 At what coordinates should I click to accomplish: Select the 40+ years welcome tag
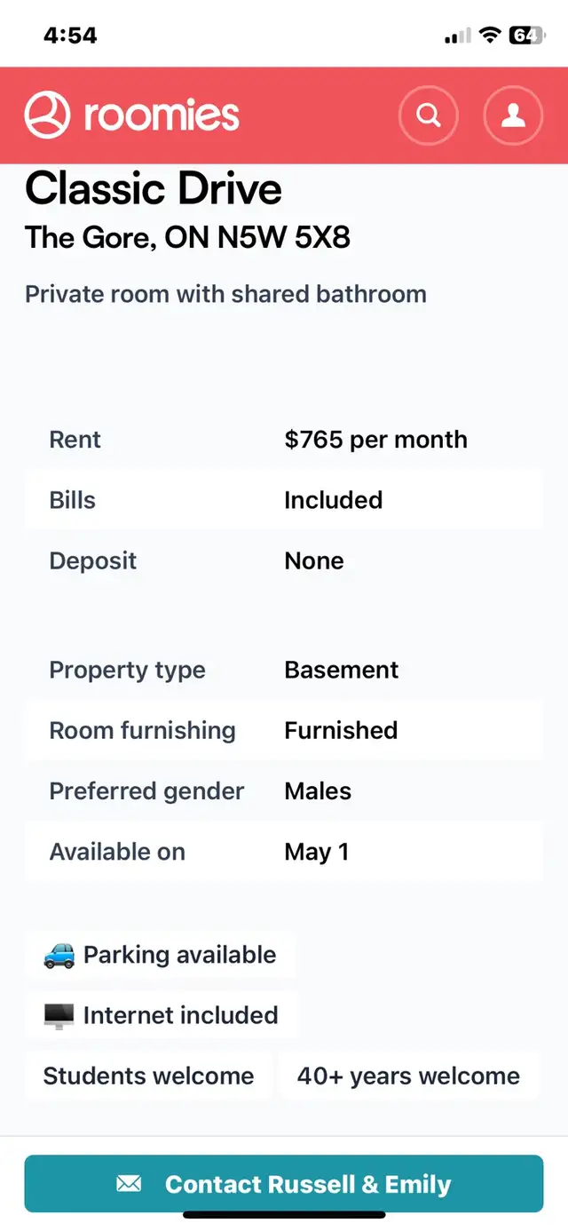(408, 1076)
